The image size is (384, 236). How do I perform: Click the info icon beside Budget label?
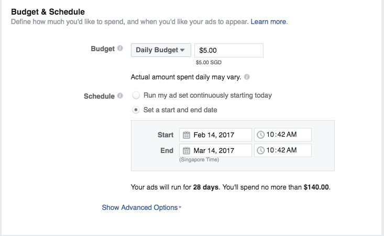click(120, 49)
